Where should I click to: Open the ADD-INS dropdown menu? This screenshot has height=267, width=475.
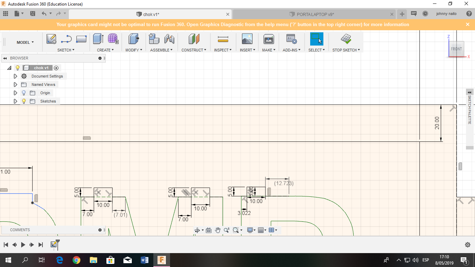click(292, 50)
